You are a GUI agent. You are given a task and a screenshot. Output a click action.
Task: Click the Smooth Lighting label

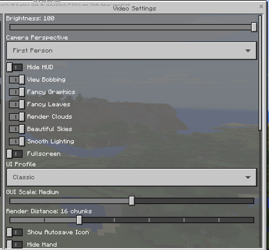[x=51, y=142]
